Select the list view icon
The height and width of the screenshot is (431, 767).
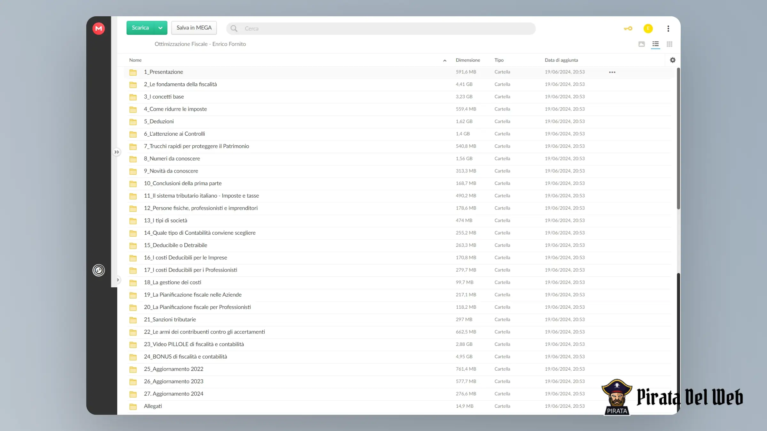click(x=655, y=44)
